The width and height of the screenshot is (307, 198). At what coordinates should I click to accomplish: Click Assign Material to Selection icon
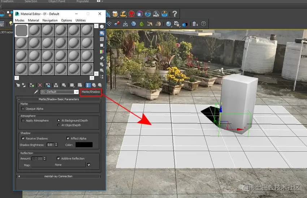coord(31,85)
